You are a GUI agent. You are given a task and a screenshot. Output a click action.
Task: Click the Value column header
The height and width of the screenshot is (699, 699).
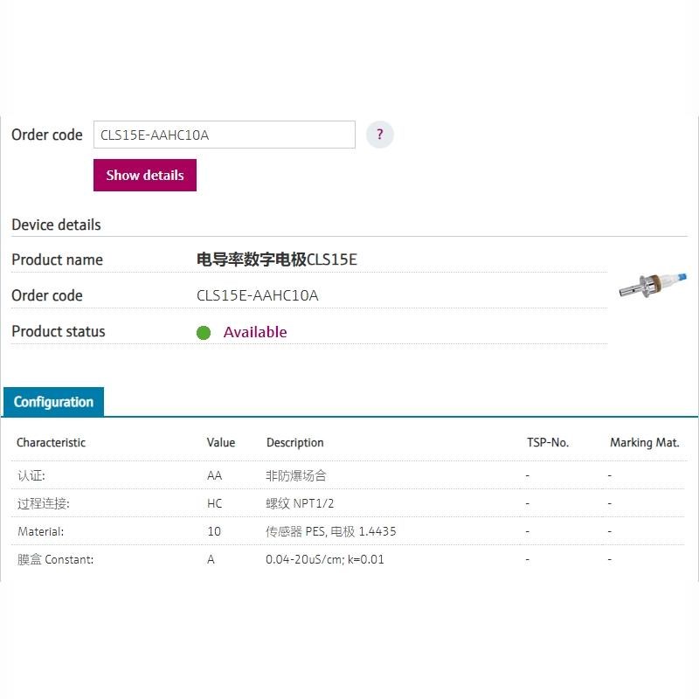[221, 443]
